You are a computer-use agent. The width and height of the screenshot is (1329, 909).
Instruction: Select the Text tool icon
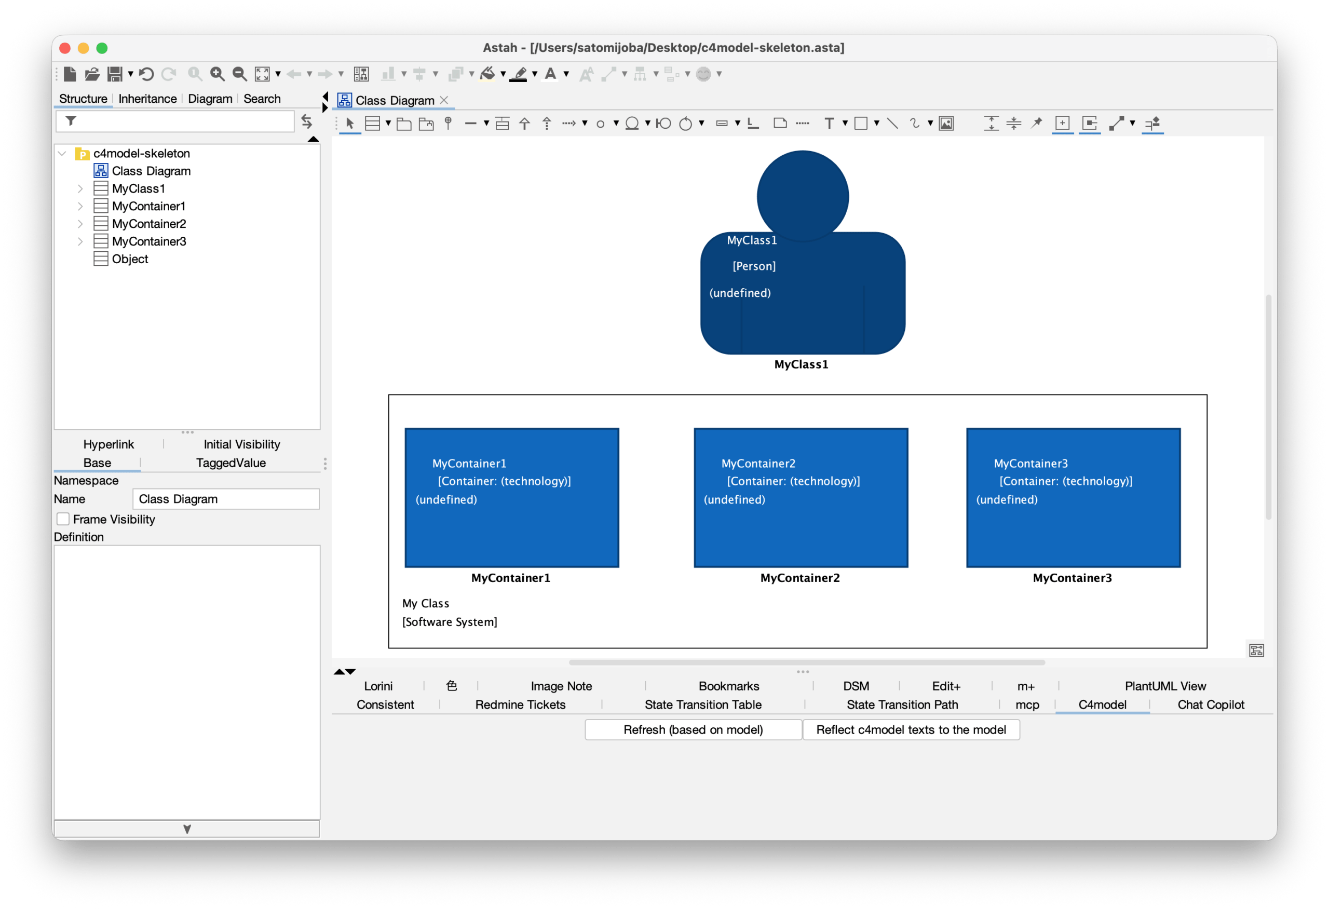[x=829, y=123]
